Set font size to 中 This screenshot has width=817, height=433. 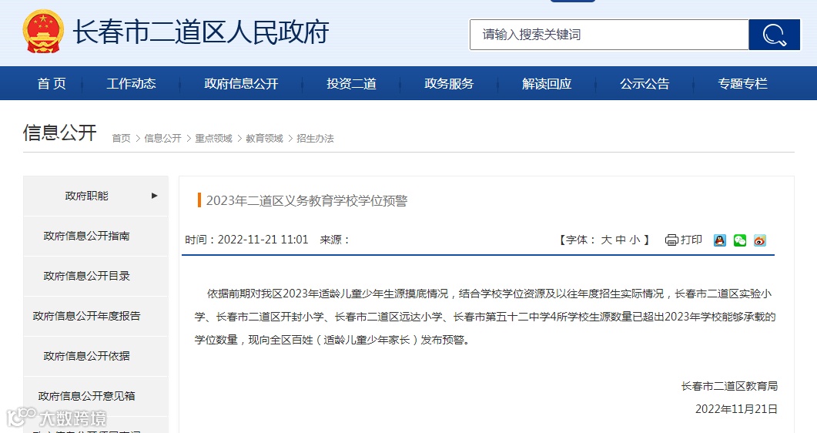621,240
